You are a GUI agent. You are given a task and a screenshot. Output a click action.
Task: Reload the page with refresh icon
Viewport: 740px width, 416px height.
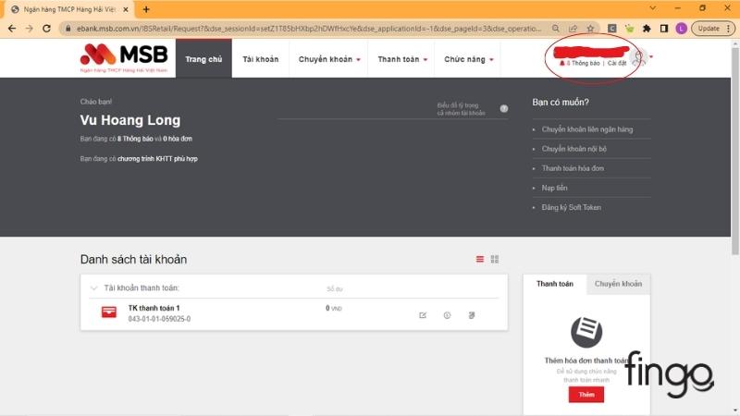coord(46,29)
